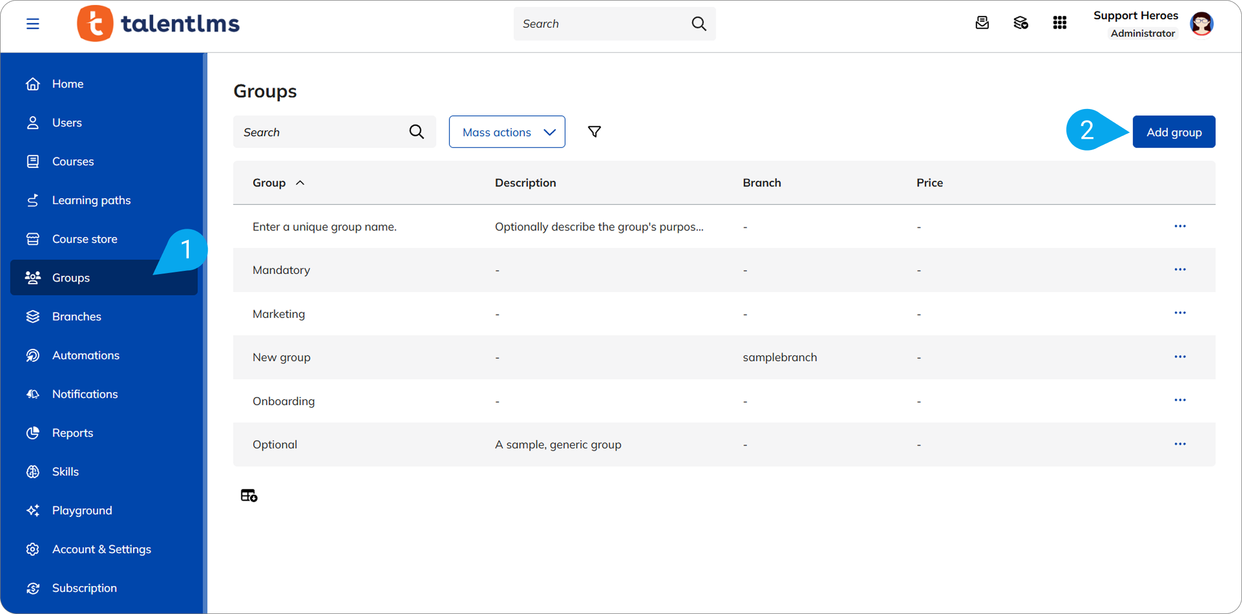Click the TalentLMS logo
The image size is (1242, 614).
click(159, 23)
